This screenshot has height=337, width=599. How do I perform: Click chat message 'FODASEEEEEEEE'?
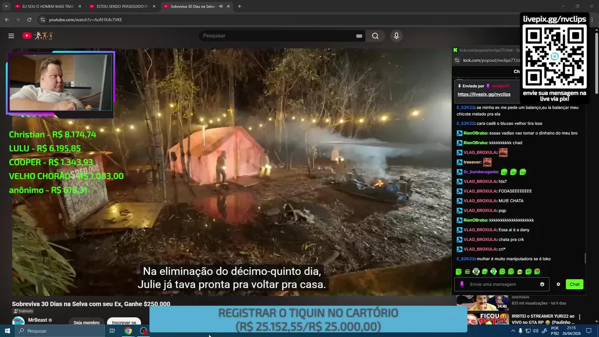tap(515, 191)
